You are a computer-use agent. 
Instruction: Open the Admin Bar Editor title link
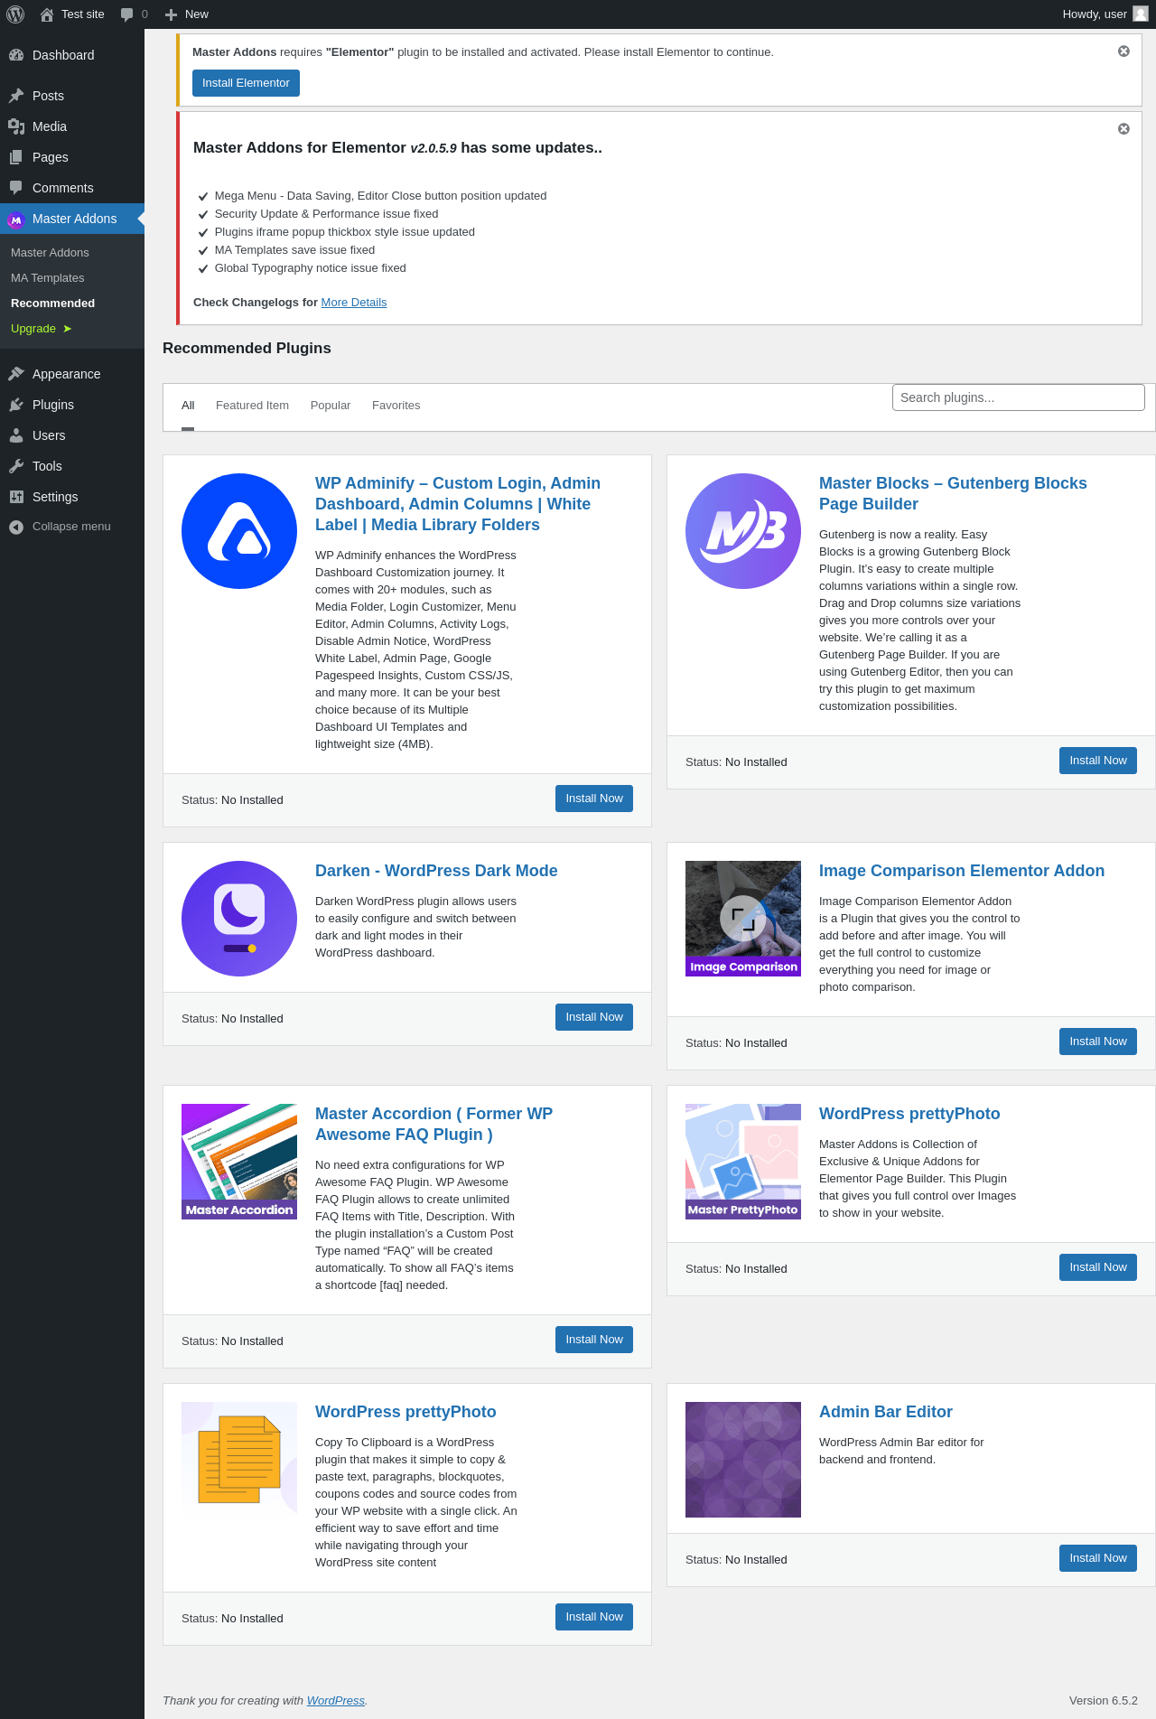[886, 1412]
